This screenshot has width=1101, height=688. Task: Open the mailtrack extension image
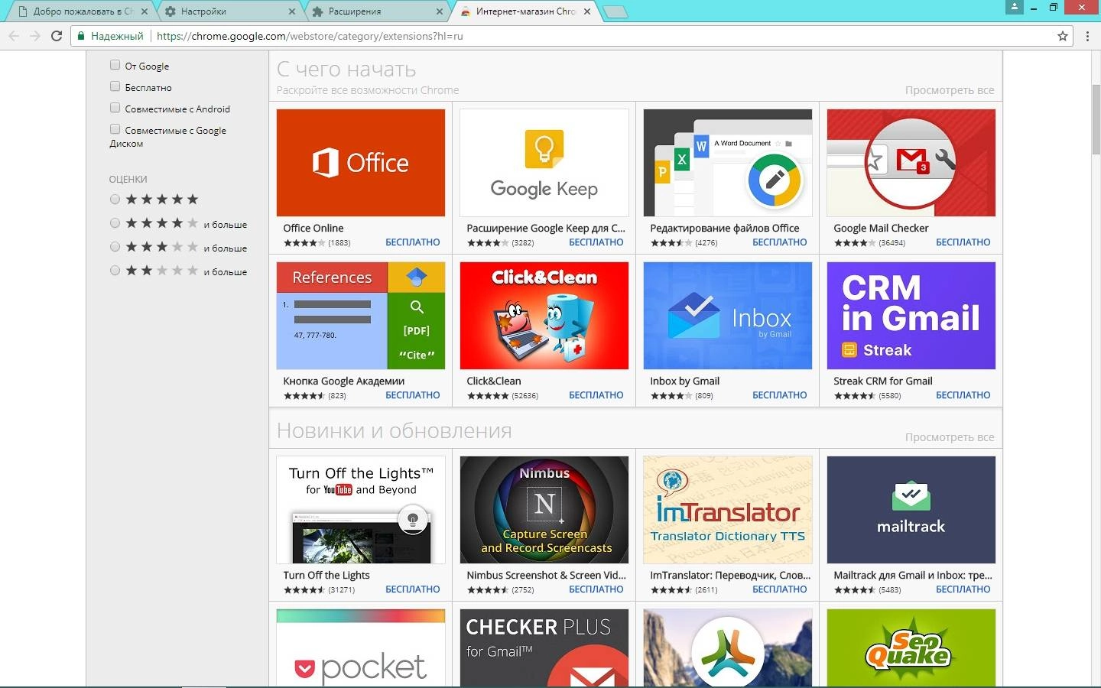(x=911, y=510)
